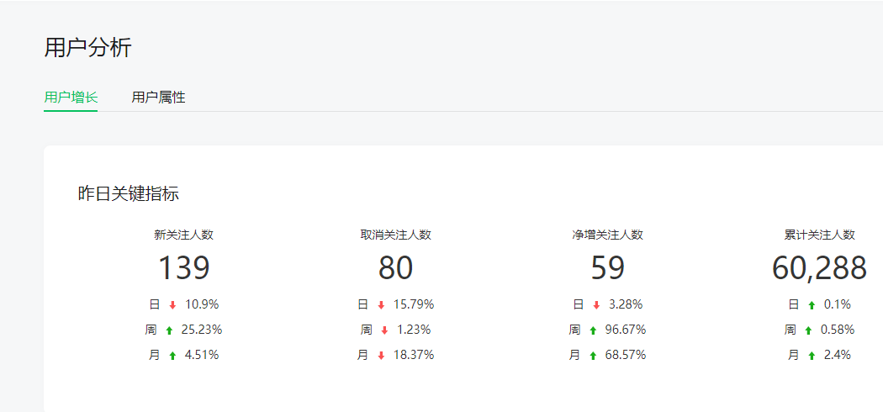
Task: Switch to the 用户属性 tab
Action: (x=158, y=98)
